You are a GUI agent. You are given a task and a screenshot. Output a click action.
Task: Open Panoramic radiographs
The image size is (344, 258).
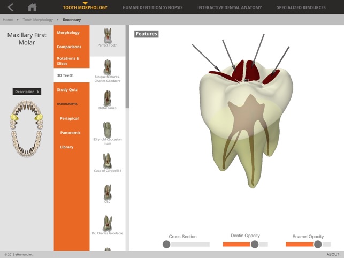coord(72,133)
